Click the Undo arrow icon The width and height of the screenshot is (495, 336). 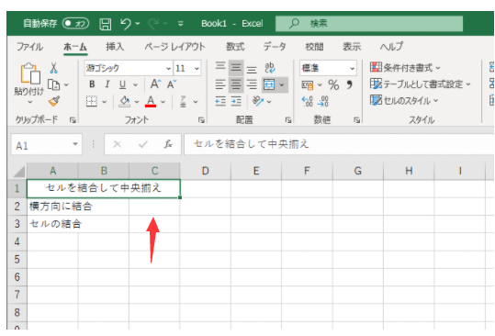[x=126, y=24]
